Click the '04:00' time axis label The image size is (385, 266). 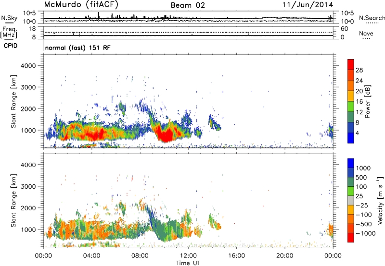pyautogui.click(x=91, y=256)
